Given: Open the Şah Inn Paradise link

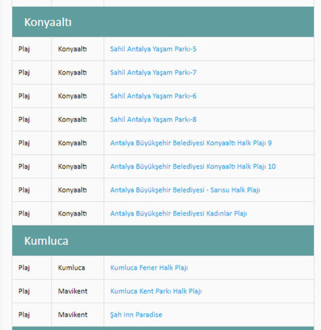Looking at the screenshot, I should click(x=136, y=315).
